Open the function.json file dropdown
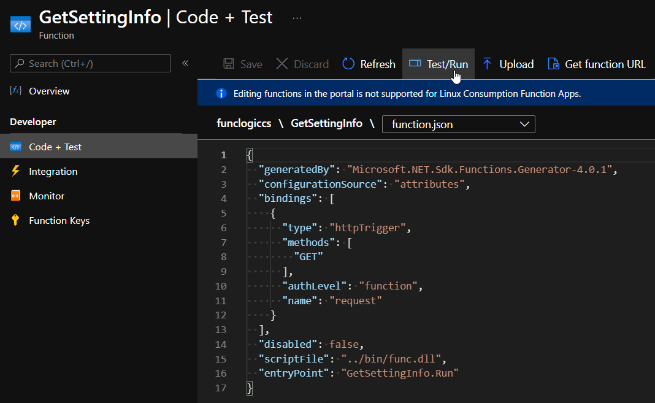Screen dimensions: 655x403 (458, 124)
